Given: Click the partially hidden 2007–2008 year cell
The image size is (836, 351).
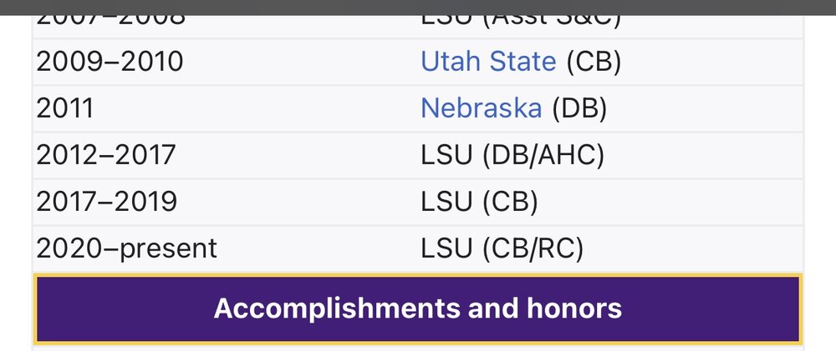Looking at the screenshot, I should [x=110, y=21].
